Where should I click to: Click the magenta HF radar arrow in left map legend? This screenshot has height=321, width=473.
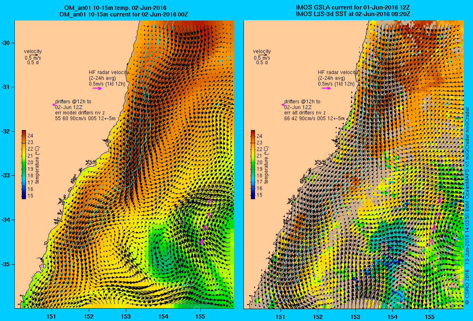97,88
